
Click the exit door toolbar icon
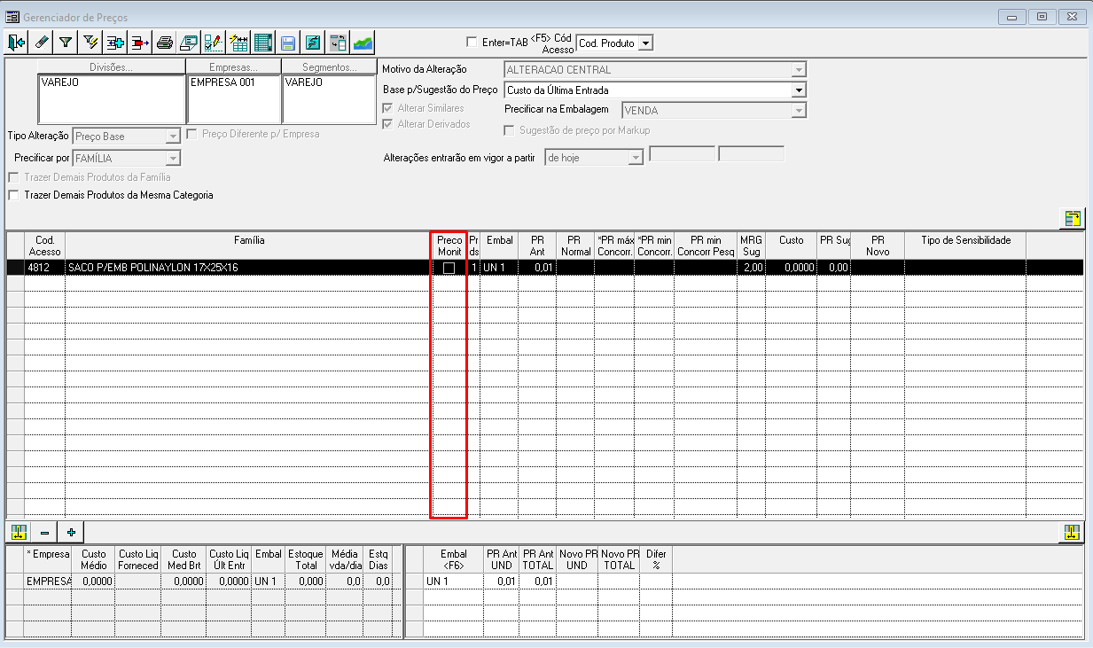pyautogui.click(x=17, y=42)
